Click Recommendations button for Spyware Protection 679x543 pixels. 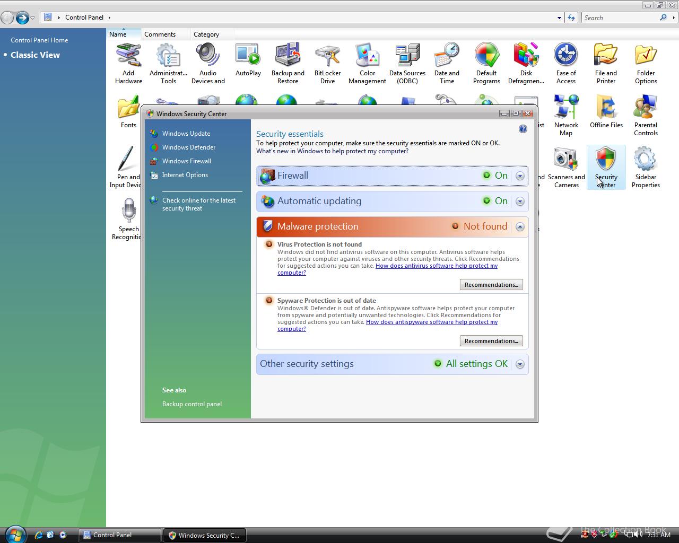[491, 341]
